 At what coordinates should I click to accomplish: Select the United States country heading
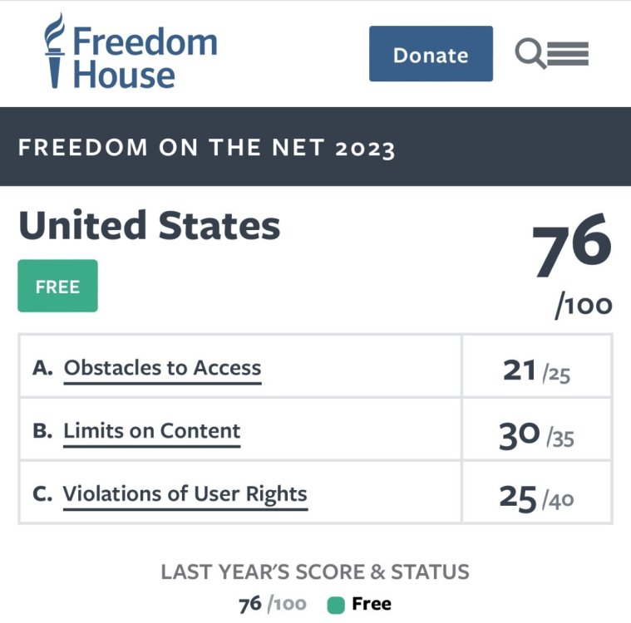pos(150,226)
